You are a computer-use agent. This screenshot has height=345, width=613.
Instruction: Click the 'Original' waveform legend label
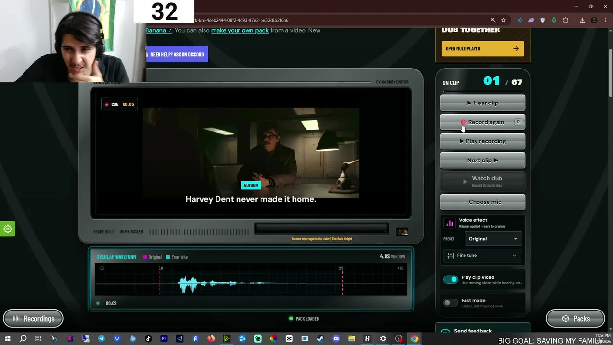[x=155, y=257]
